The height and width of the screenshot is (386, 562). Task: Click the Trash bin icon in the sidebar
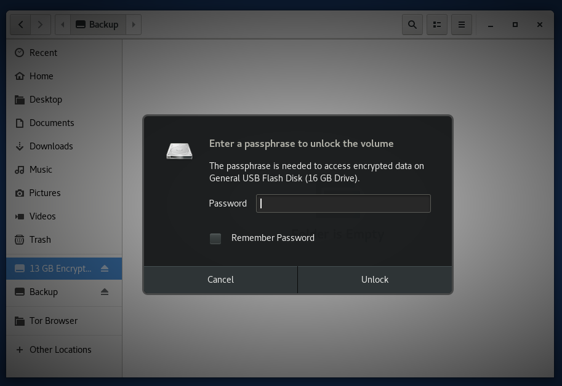tap(19, 240)
